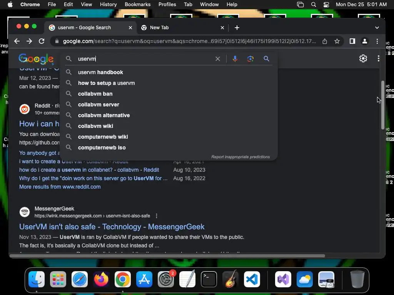394x295 pixels.
Task: Go to Google homepage via logo
Action: [x=36, y=59]
